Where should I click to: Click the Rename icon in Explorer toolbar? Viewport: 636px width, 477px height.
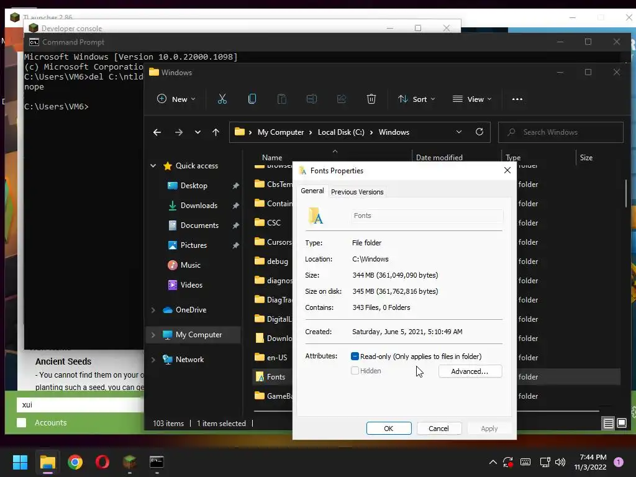tap(312, 99)
